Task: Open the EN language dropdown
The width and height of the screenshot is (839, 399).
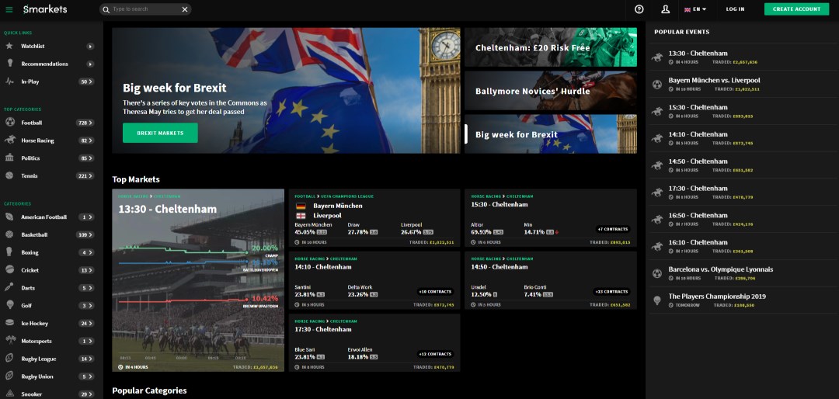Action: coord(695,9)
